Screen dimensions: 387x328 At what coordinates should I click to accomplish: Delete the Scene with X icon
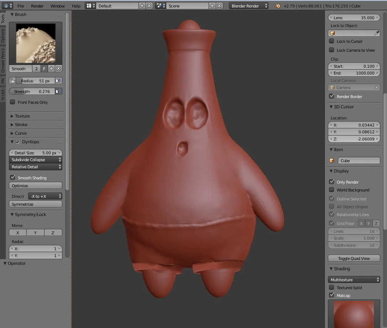pyautogui.click(x=219, y=6)
